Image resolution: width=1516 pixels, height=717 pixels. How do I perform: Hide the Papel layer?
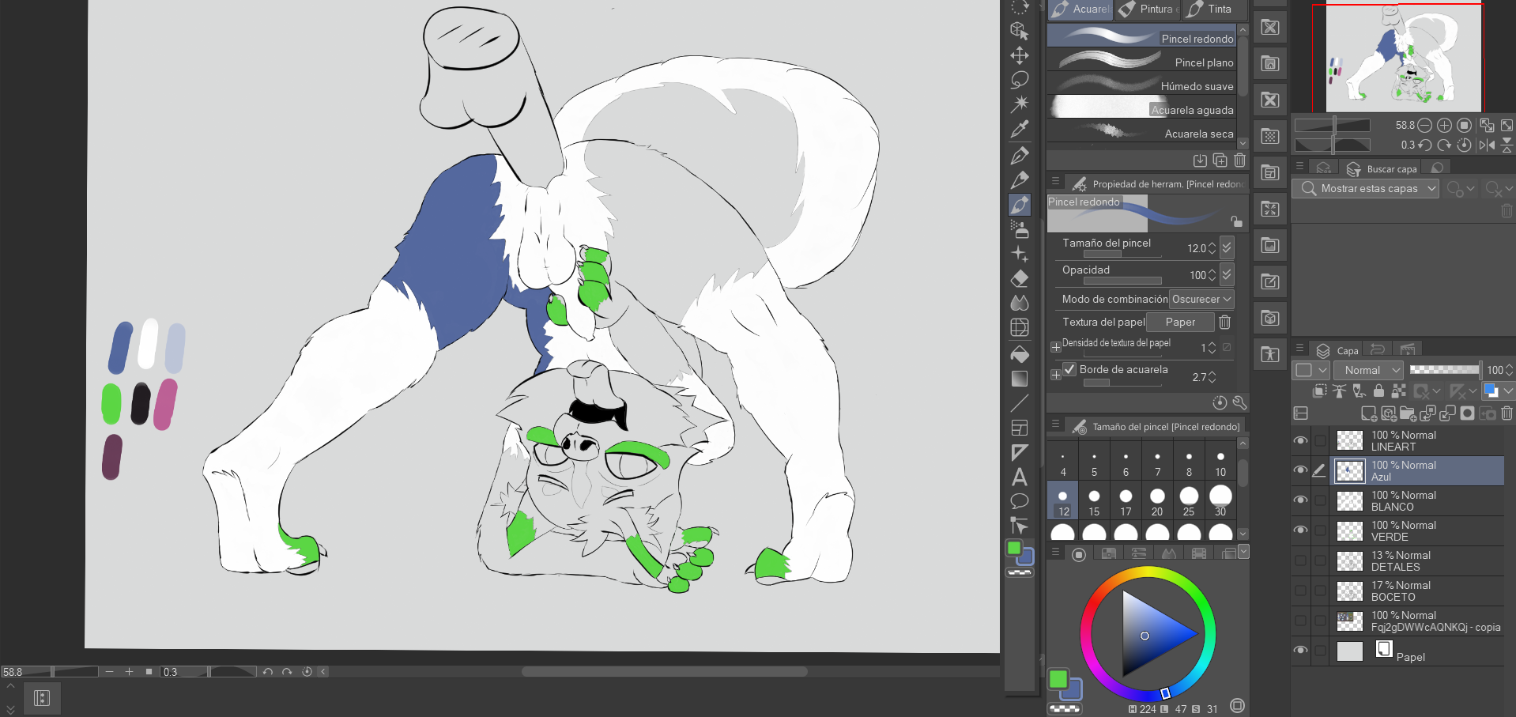(x=1300, y=651)
